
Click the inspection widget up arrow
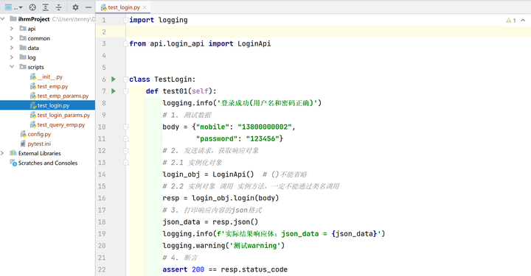tap(523, 21)
